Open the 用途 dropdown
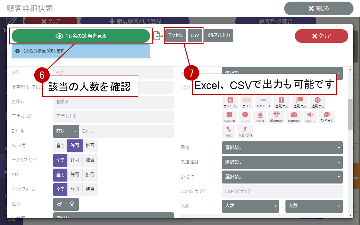 click(x=282, y=148)
